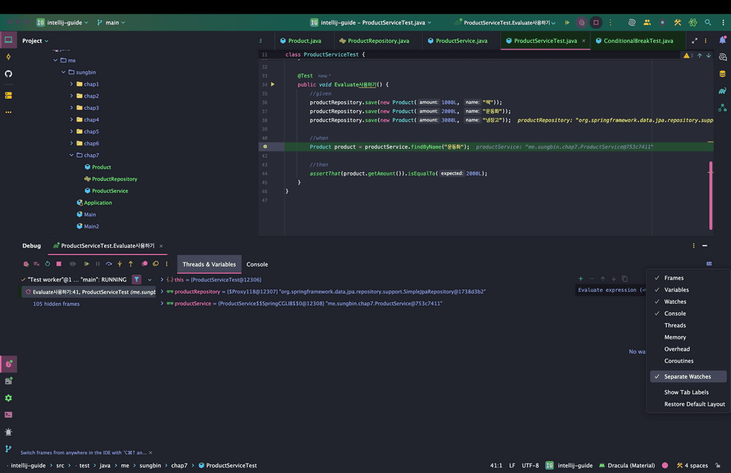Open the GitHub tool window

coord(9,74)
